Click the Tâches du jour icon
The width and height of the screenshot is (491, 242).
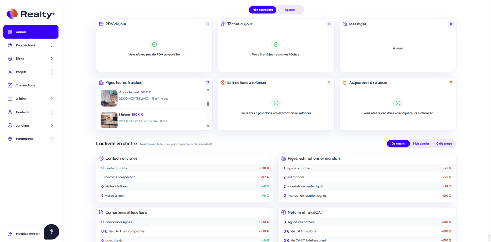223,24
